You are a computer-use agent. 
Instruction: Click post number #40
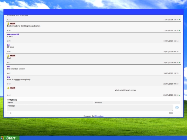pyautogui.click(x=9, y=52)
